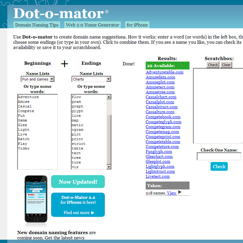
Task: Click the gray 'Taken:' header
Action: pyautogui.click(x=168, y=185)
